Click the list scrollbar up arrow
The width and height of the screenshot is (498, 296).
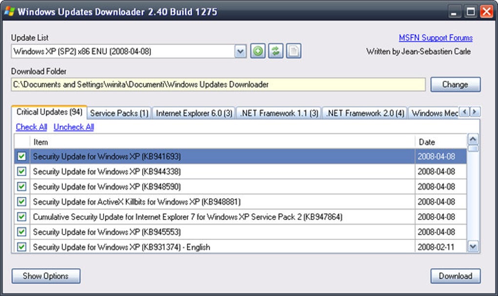[x=473, y=139]
